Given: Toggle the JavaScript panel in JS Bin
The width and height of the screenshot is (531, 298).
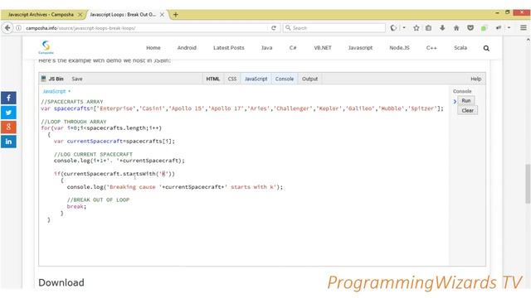Looking at the screenshot, I should pos(256,79).
